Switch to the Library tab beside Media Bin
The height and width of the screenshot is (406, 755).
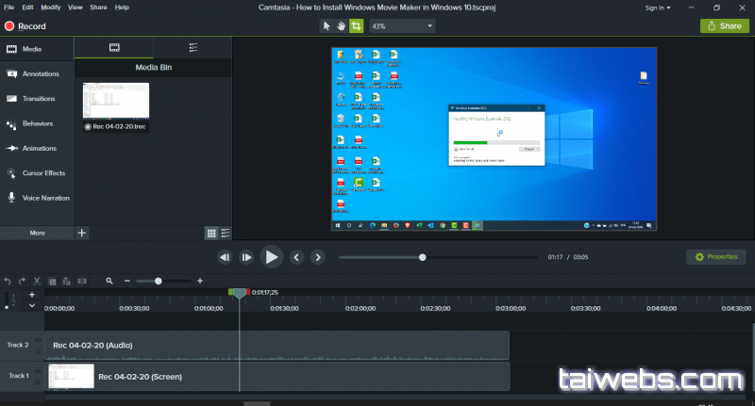tap(193, 46)
